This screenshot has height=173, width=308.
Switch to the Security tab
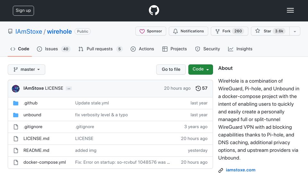point(208,49)
